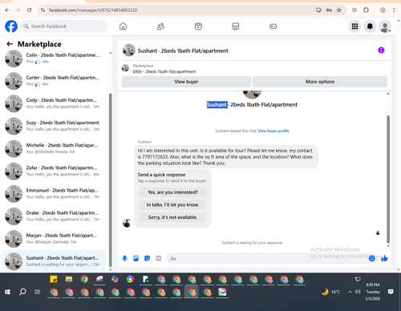Select Sushant's conversation in the list
401x311 pixels.
point(55,261)
